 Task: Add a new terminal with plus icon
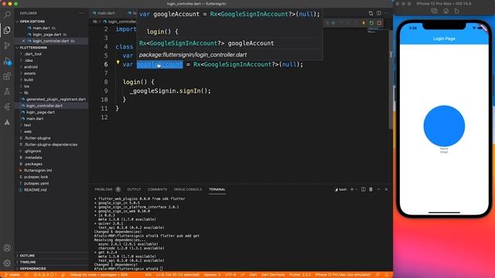(x=352, y=189)
